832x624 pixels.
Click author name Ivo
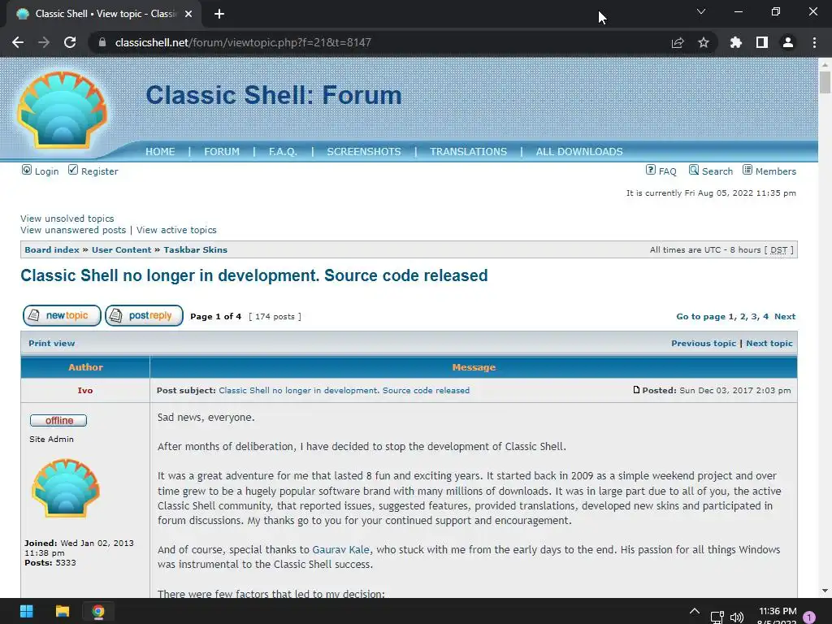click(x=84, y=391)
